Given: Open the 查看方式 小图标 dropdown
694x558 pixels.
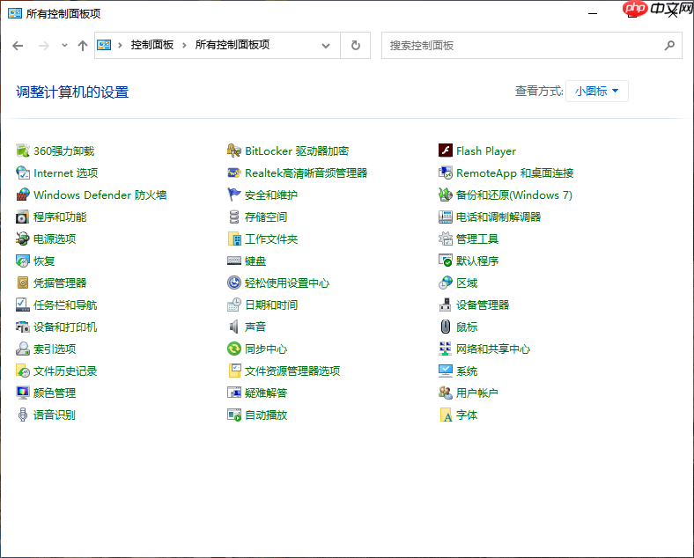Looking at the screenshot, I should [x=596, y=91].
